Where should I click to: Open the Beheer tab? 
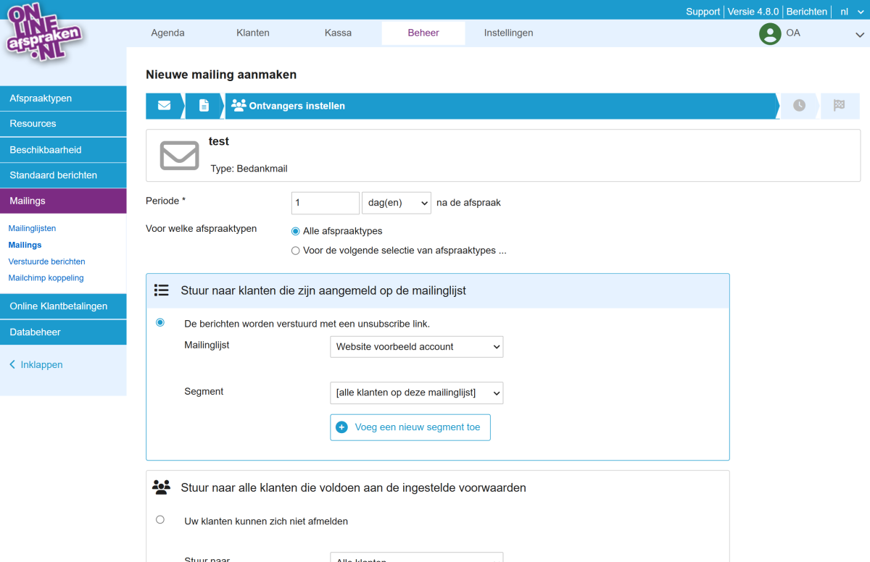(x=423, y=33)
